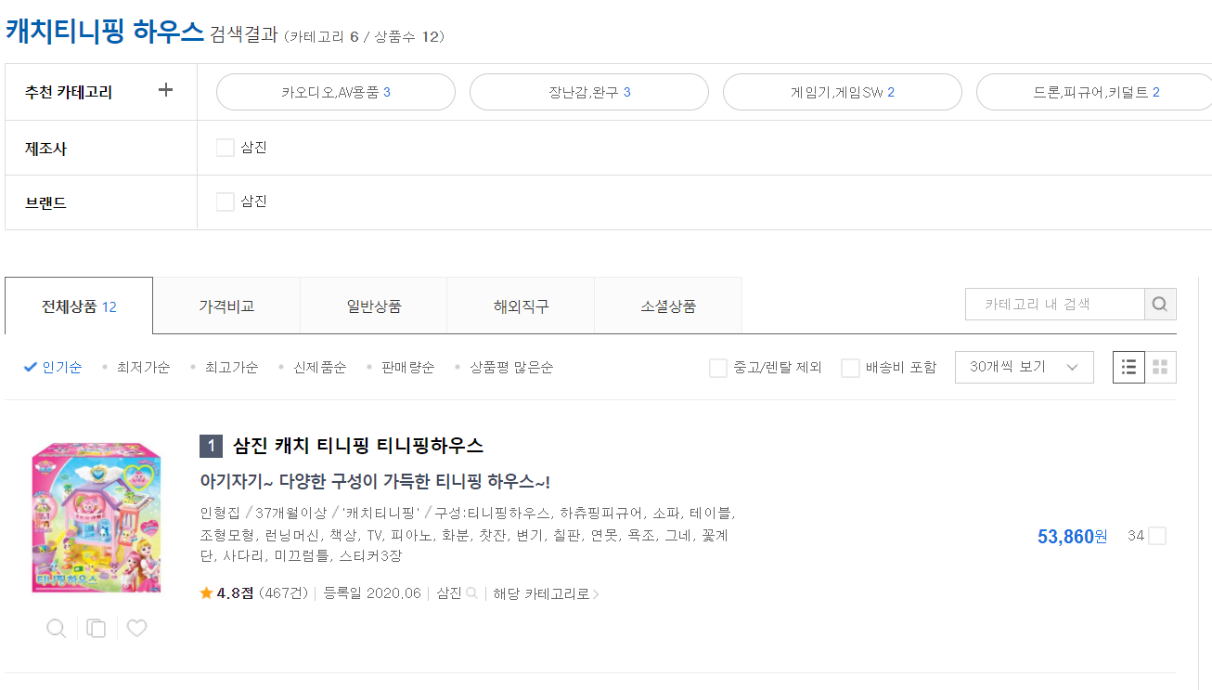The image size is (1212, 690).
Task: Toggle 중고/렌탈 제외 checkbox
Action: [718, 368]
